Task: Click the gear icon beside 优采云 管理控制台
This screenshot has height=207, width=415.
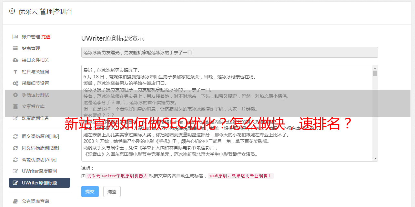Action: [12, 11]
